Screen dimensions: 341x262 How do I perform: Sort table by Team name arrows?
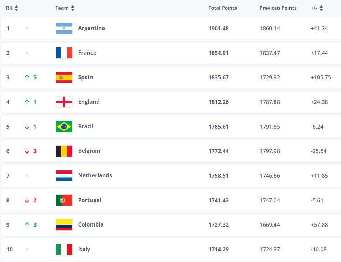click(x=73, y=8)
